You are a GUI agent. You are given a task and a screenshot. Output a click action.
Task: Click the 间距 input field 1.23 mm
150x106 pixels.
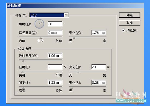point(55,82)
